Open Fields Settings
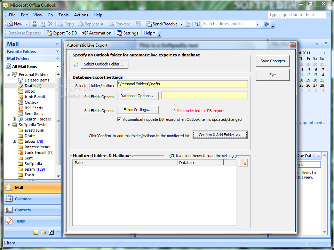334x250 pixels. [x=138, y=110]
